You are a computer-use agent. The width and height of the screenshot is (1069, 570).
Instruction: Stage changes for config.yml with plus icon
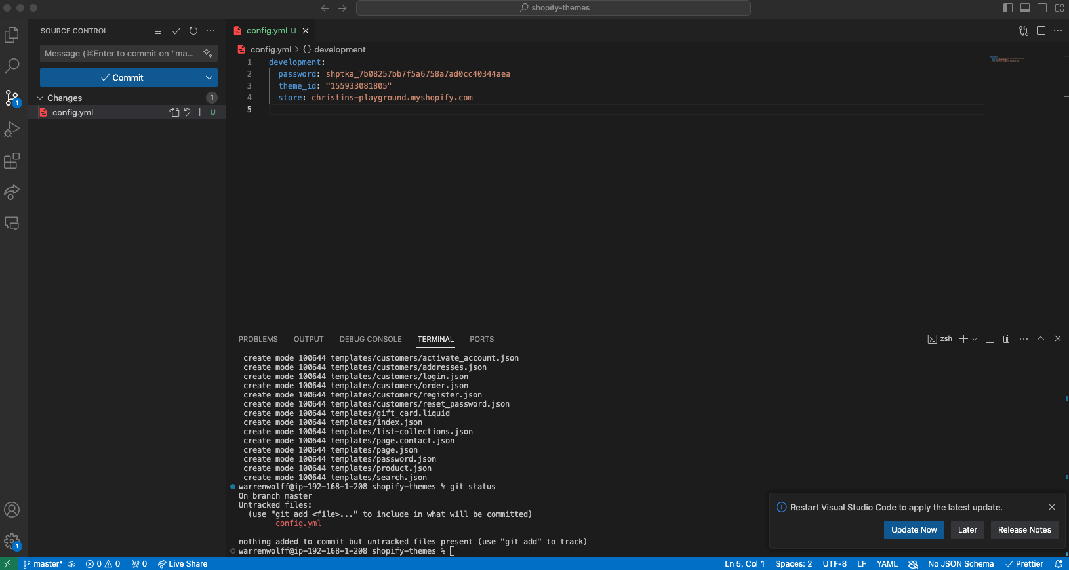200,112
